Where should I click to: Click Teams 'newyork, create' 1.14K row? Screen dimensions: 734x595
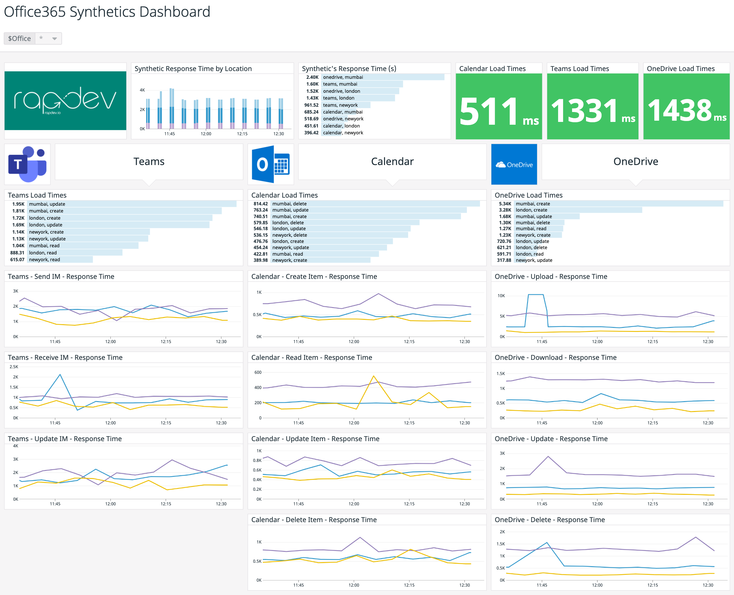tap(123, 232)
